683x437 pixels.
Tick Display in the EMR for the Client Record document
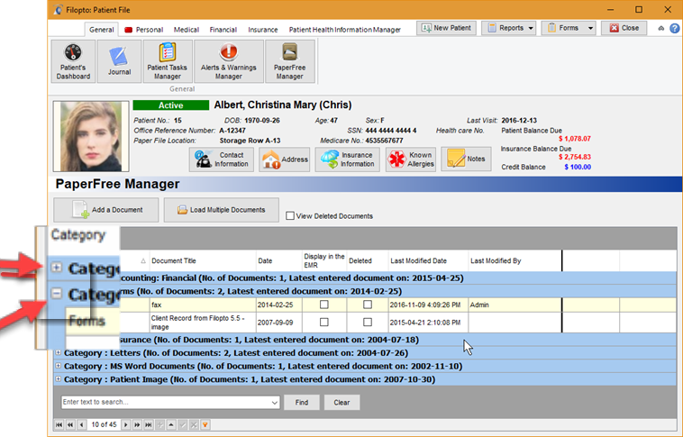point(324,322)
